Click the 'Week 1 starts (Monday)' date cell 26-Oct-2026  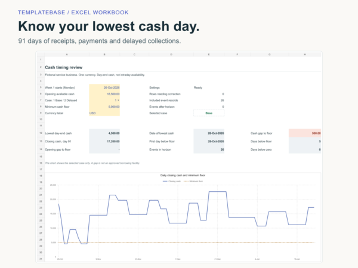(x=104, y=88)
